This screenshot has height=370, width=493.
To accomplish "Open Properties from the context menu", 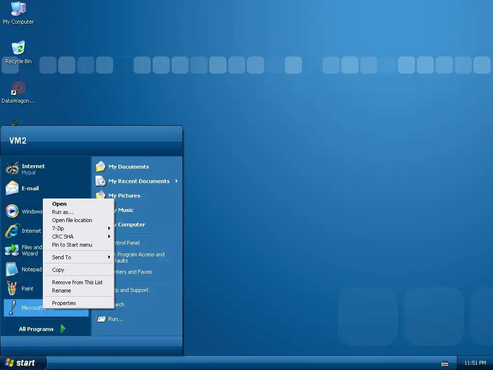I will (79, 304).
